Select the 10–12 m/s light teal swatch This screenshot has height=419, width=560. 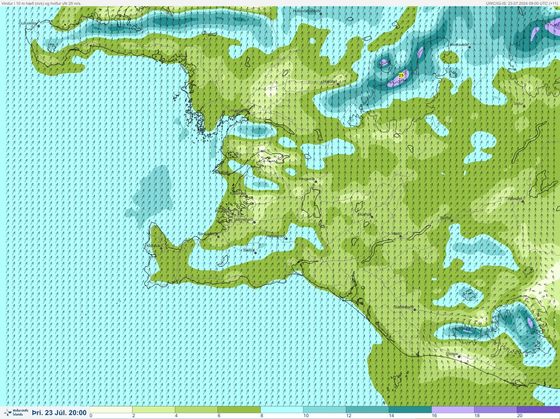coord(325,410)
